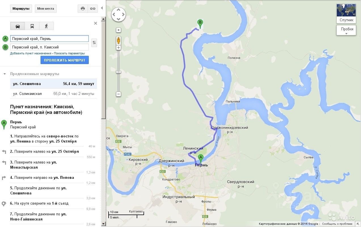
Task: Click the link share icon
Action: [93, 9]
